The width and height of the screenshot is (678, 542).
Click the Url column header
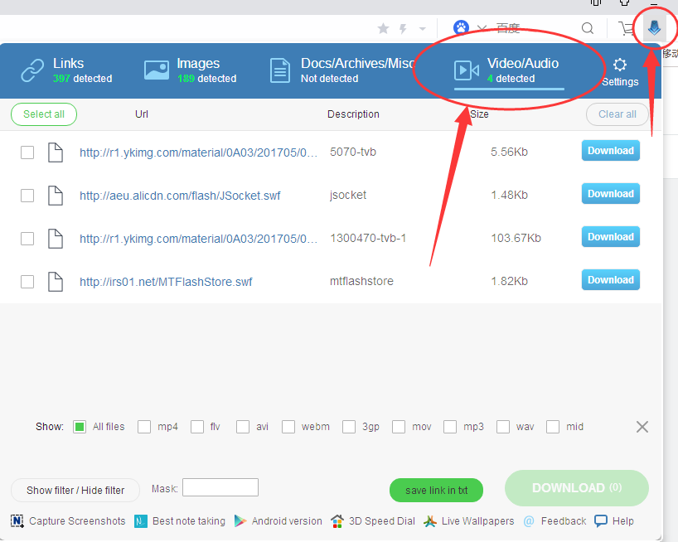click(142, 114)
